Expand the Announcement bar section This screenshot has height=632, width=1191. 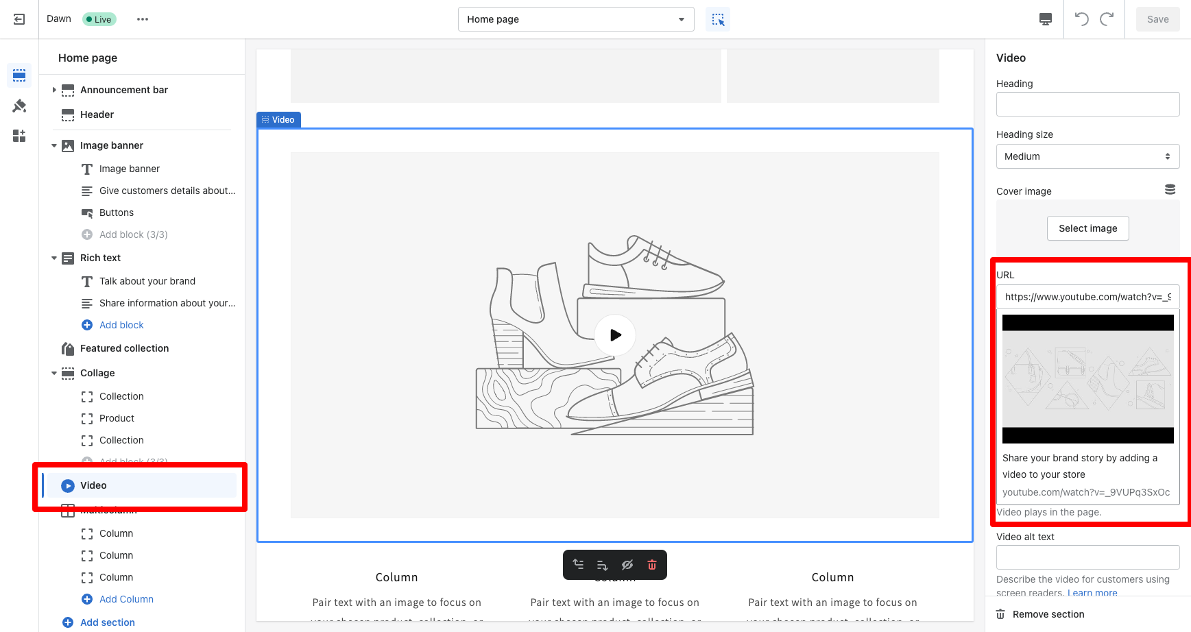[x=54, y=90]
